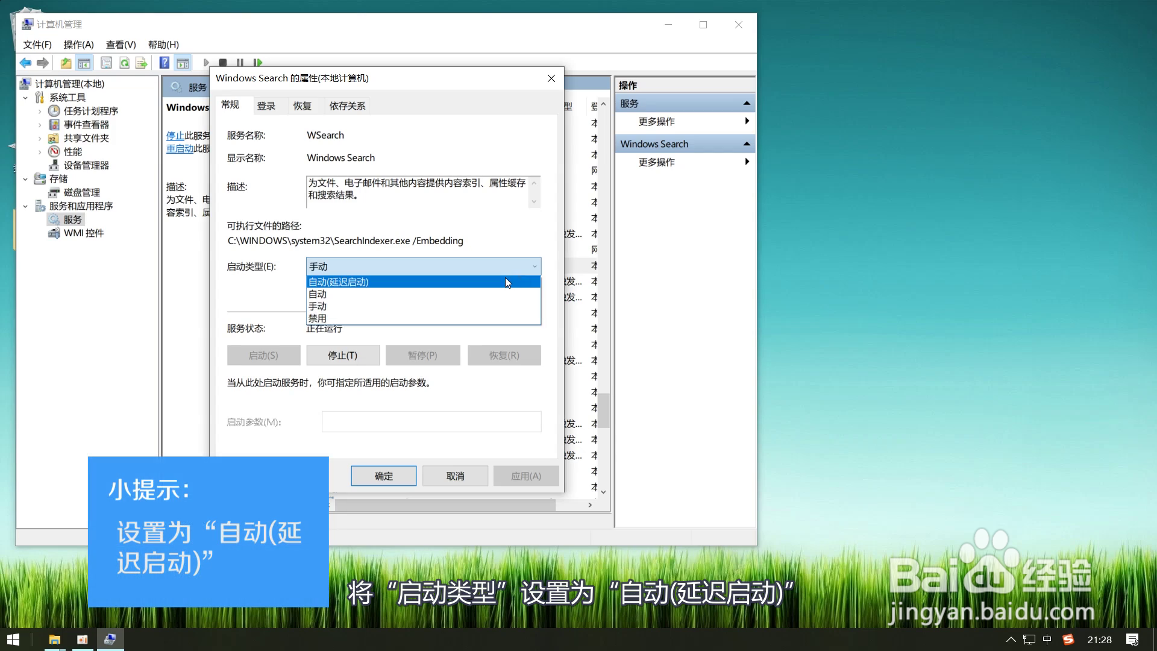Click the up one level folder icon
This screenshot has width=1157, height=651.
[x=66, y=63]
